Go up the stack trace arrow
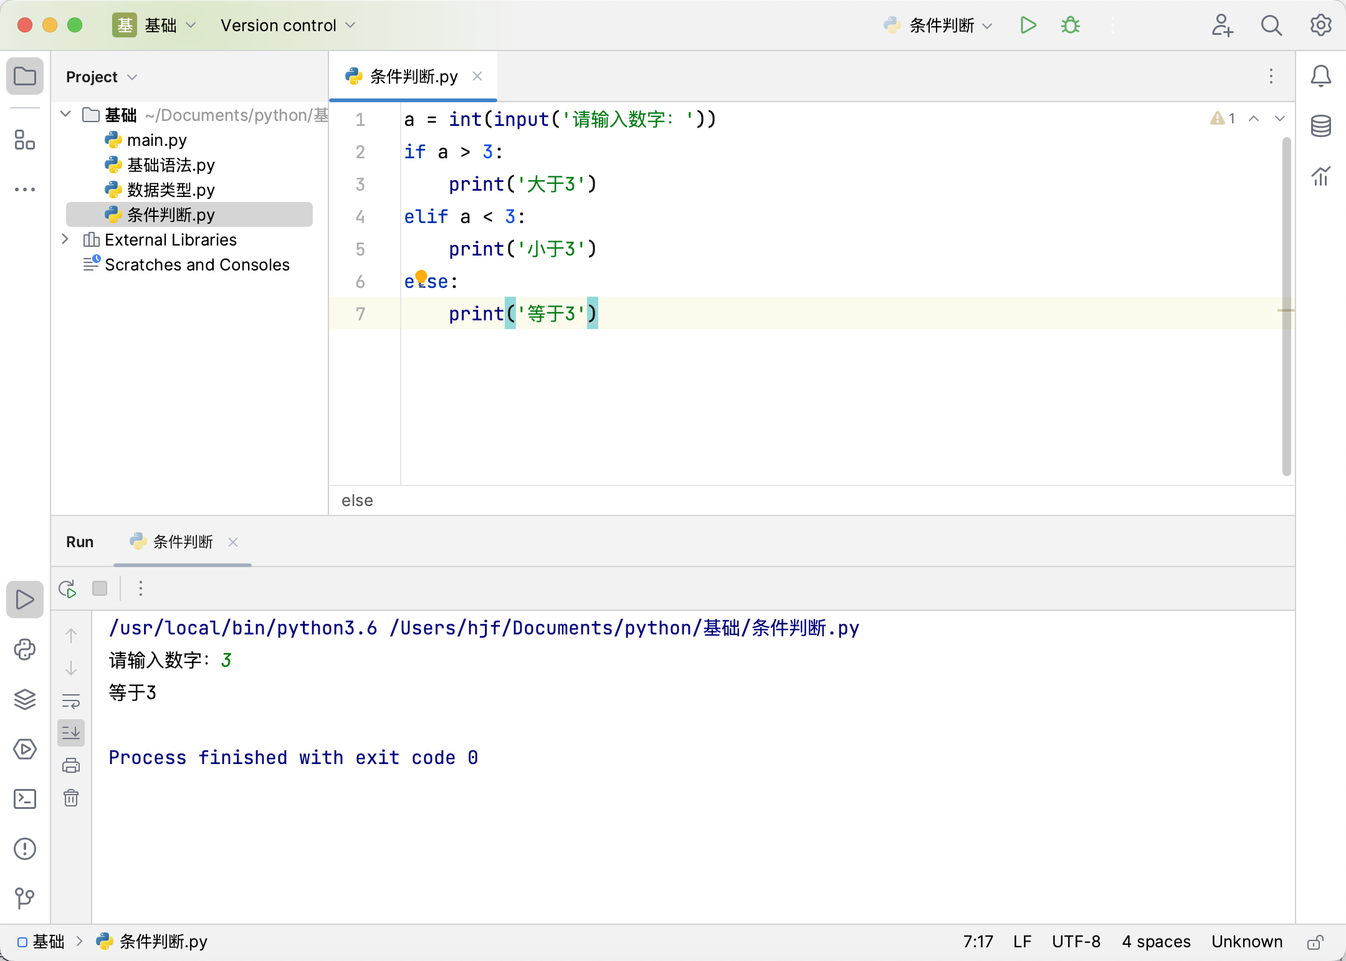 (71, 636)
